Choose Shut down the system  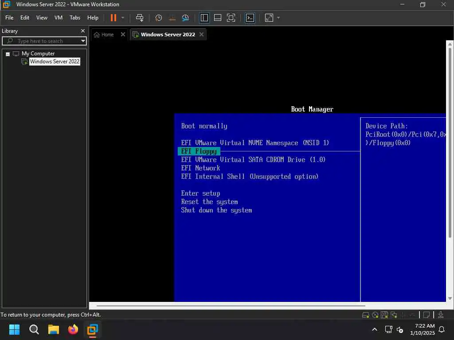pyautogui.click(x=216, y=210)
